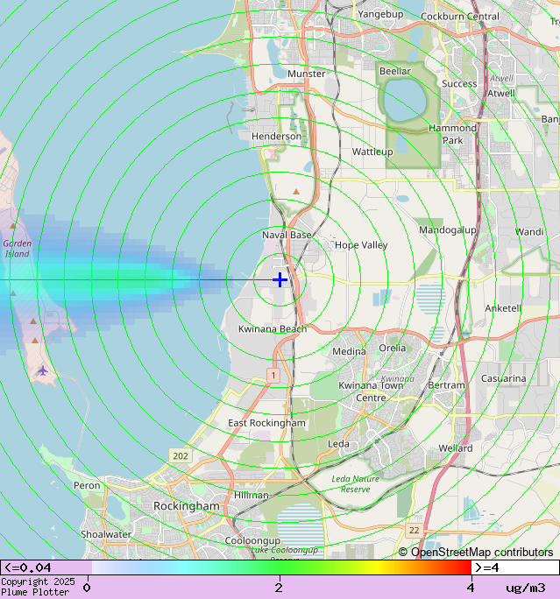Click the route 1 highway shield
This screenshot has width=560, height=599.
[x=273, y=375]
